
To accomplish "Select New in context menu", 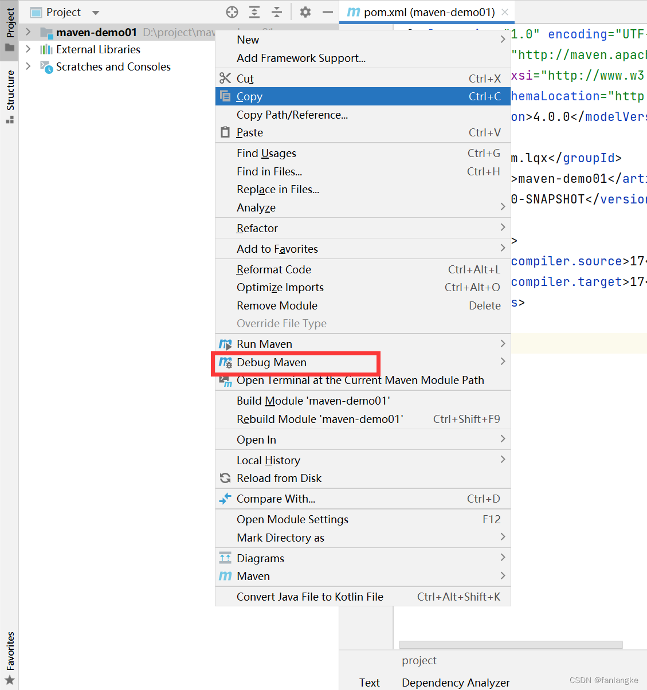I will [x=363, y=40].
